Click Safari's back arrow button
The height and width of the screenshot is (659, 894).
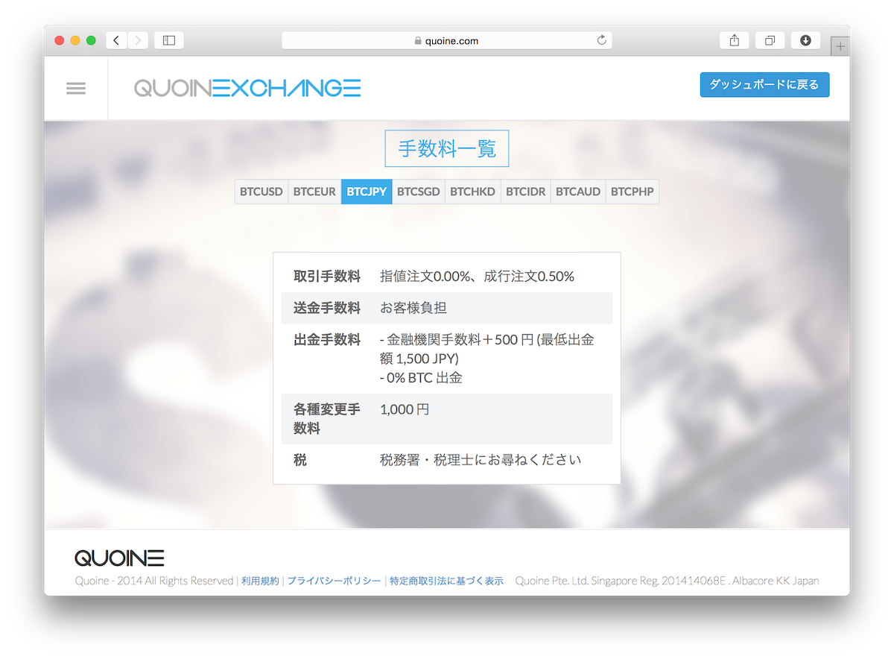(x=117, y=40)
